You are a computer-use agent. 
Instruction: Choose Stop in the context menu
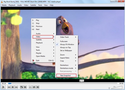pos(43,23)
